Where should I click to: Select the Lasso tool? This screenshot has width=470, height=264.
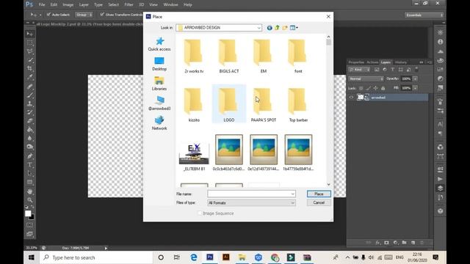coord(29,51)
